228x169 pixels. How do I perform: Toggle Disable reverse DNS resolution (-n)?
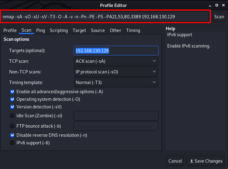pos(12,135)
